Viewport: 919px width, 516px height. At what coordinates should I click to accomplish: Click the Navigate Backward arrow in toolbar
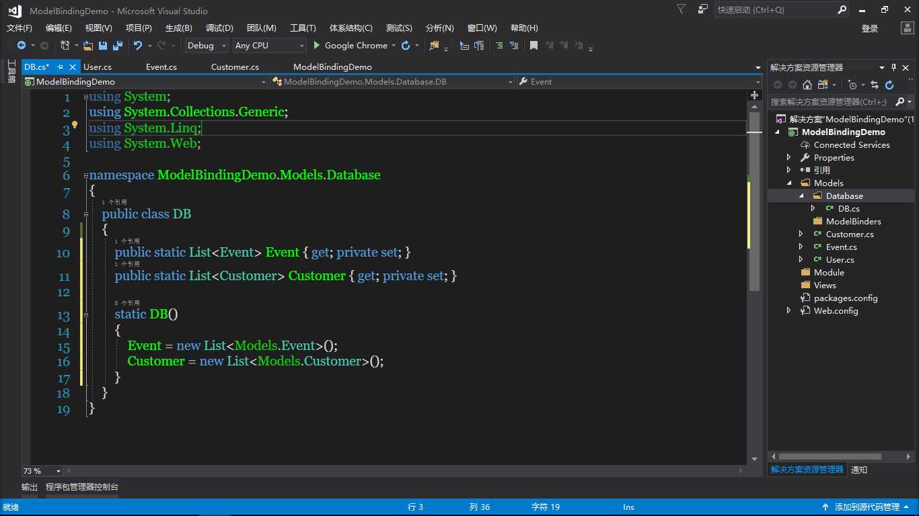coord(22,46)
